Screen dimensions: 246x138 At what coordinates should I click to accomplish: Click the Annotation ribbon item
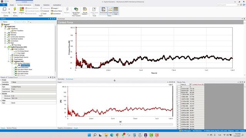pos(56,14)
